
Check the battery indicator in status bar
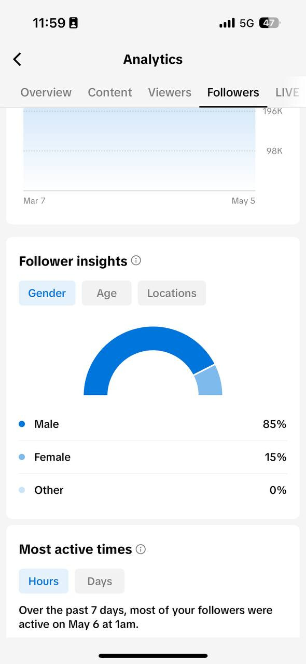pos(270,23)
